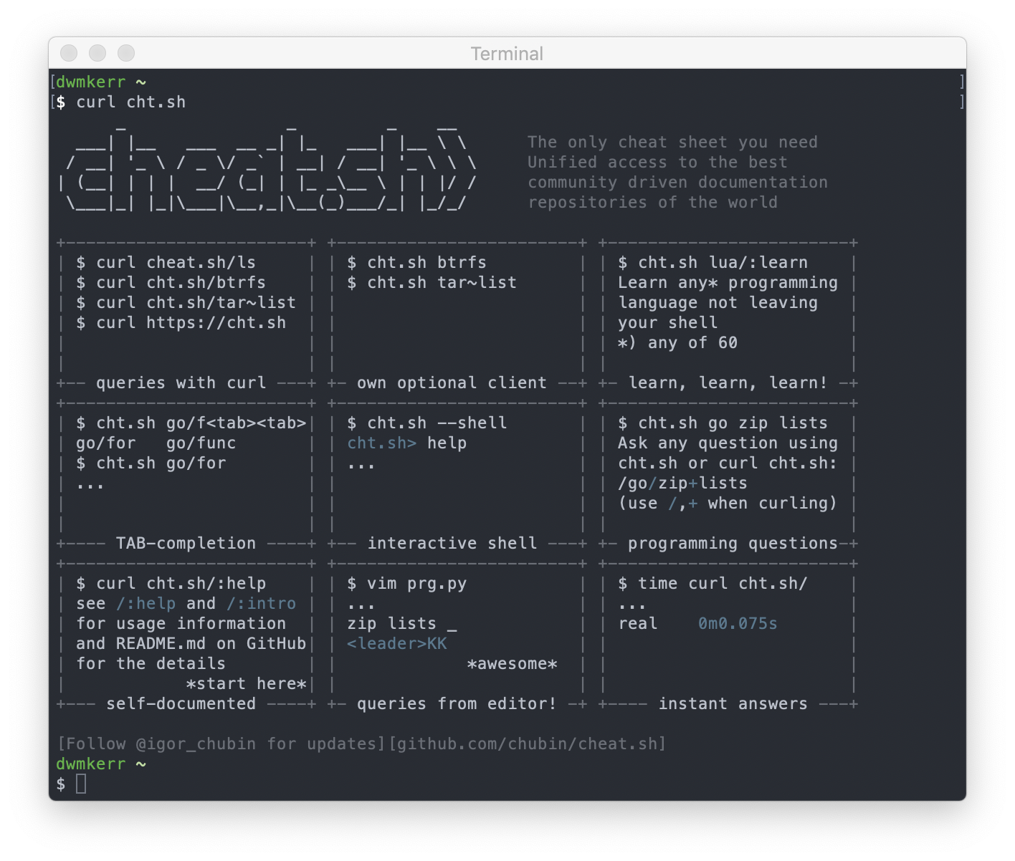Click "Learn any* programming" text
Image resolution: width=1015 pixels, height=861 pixels.
point(728,282)
